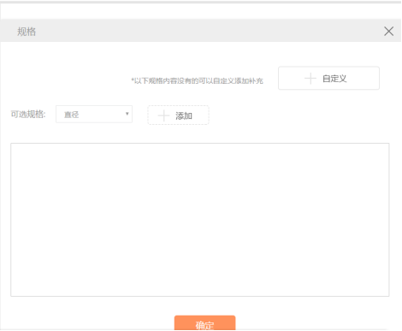The image size is (402, 331).
Task: Click the 确定 text on the orange button
Action: pyautogui.click(x=204, y=326)
